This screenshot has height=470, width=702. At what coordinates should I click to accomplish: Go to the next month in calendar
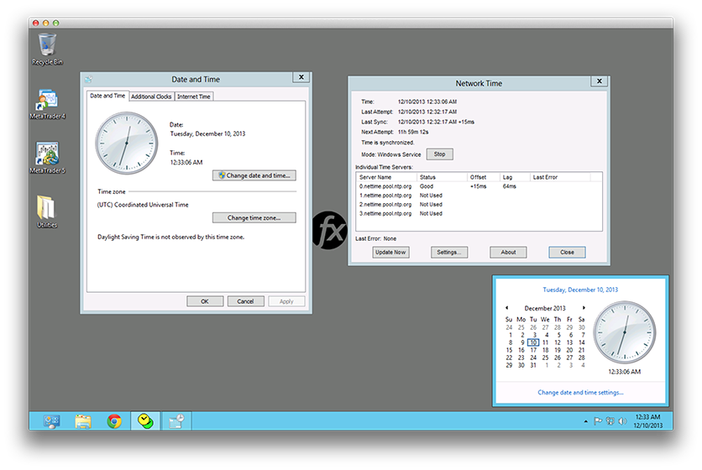coord(585,308)
